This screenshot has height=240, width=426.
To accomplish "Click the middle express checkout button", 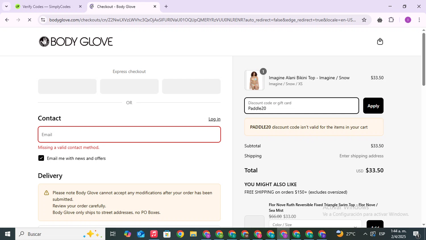I will tap(129, 86).
